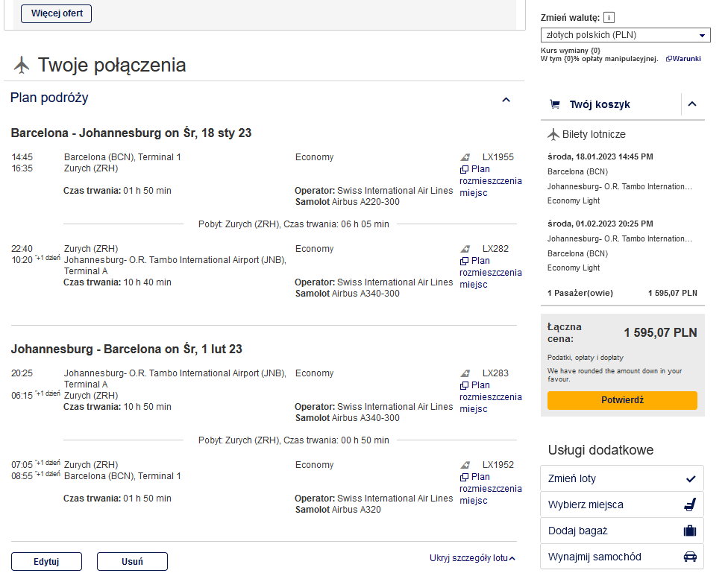Click the tail-fin icon beside flight LX282
The image size is (728, 579).
point(465,249)
